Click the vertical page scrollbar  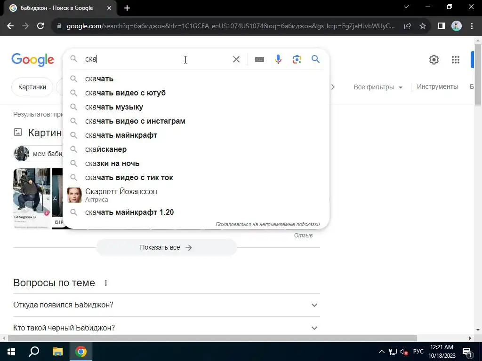478,75
